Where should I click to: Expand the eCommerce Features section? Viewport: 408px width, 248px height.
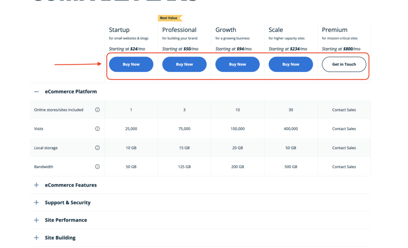tap(37, 185)
